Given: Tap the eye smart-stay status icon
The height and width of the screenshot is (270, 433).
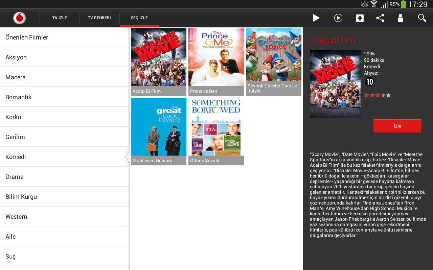Looking at the screenshot, I should (x=364, y=4).
